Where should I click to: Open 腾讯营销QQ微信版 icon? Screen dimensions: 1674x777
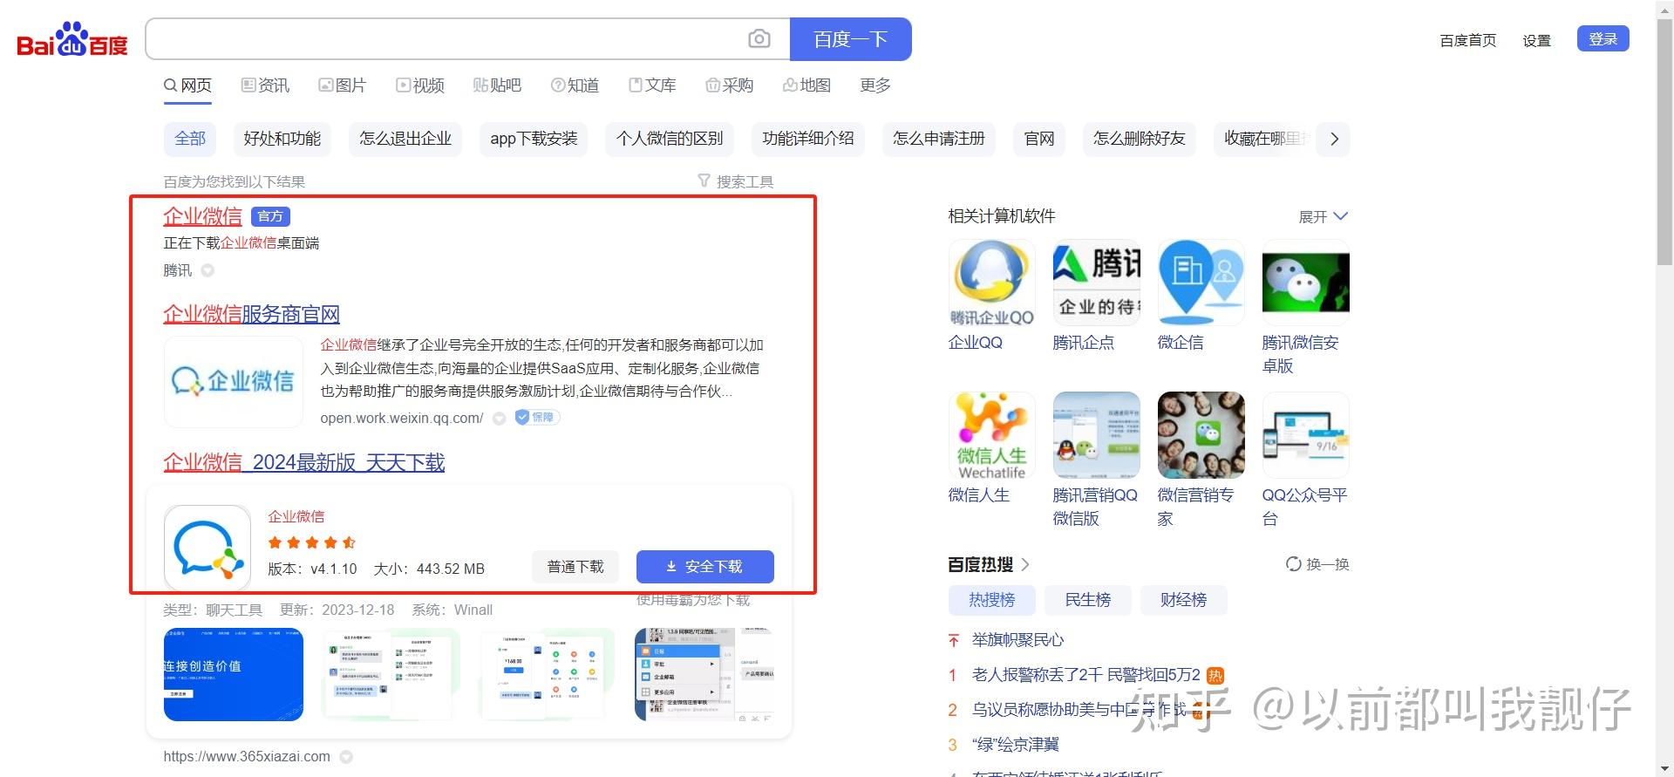(1096, 435)
